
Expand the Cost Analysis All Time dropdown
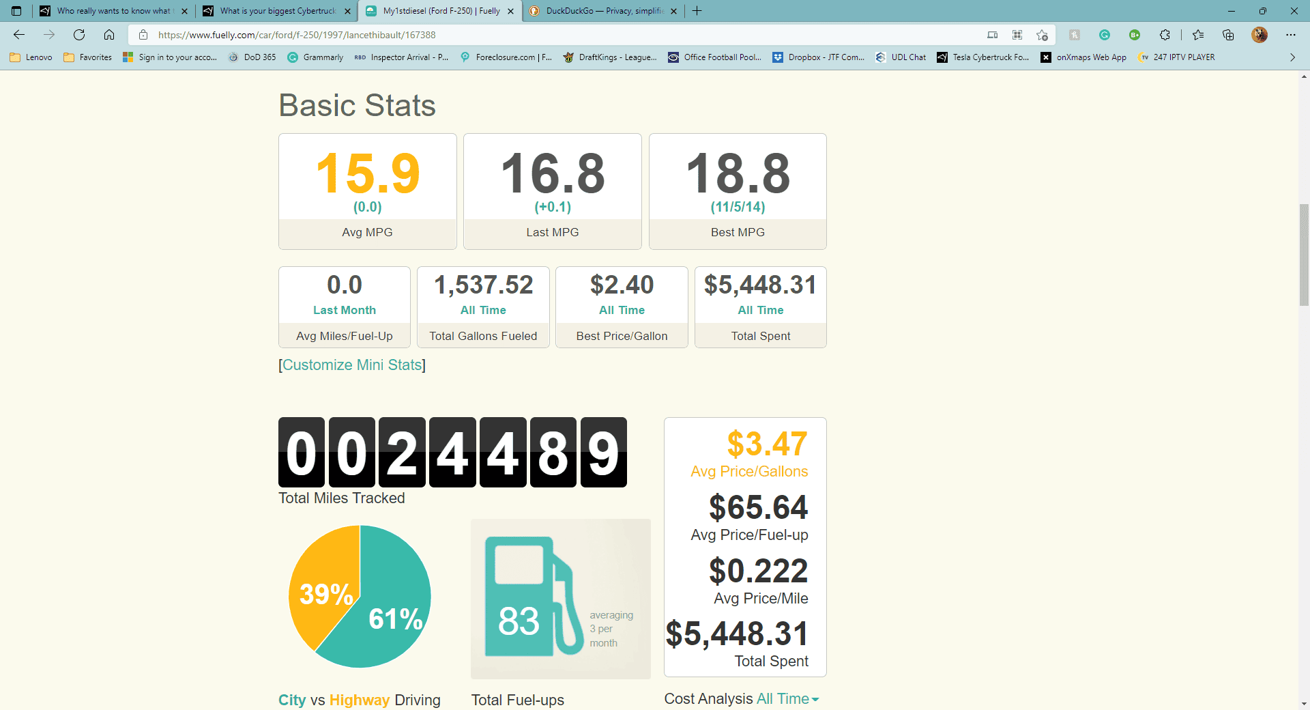(787, 698)
